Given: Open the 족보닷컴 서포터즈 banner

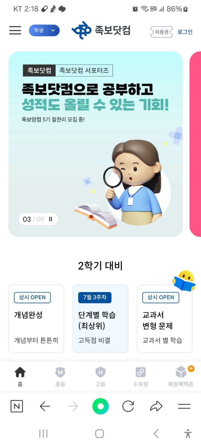Looking at the screenshot, I should coord(96,144).
